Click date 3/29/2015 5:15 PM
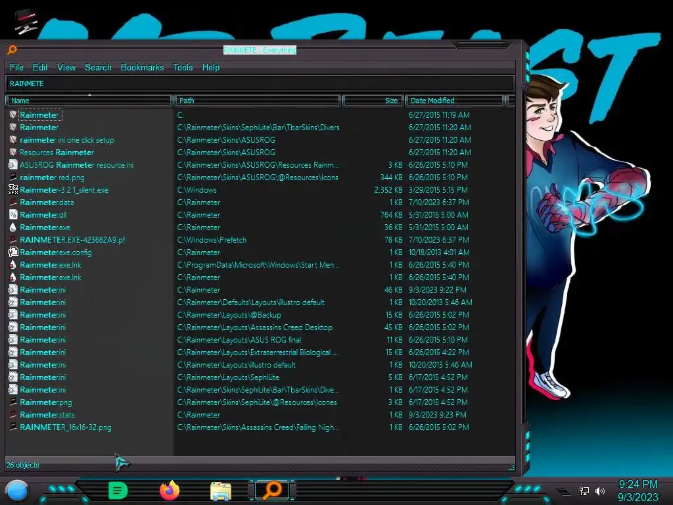Screen dimensions: 673x505 [x=438, y=189]
